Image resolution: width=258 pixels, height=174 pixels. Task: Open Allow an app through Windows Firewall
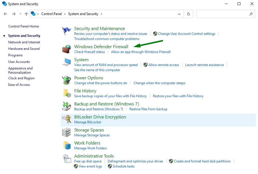[141, 52]
